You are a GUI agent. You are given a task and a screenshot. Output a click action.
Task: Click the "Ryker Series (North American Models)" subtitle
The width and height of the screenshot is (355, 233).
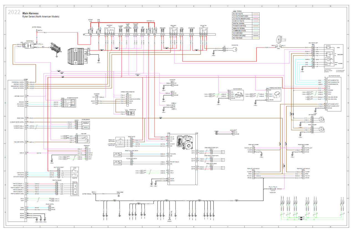pos(41,17)
